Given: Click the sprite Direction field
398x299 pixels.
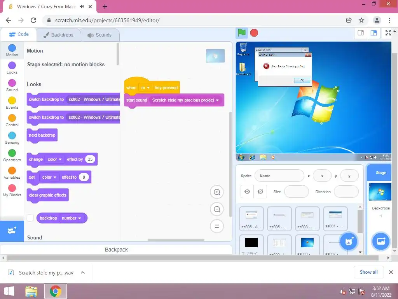Looking at the screenshot, I should click(x=346, y=192).
